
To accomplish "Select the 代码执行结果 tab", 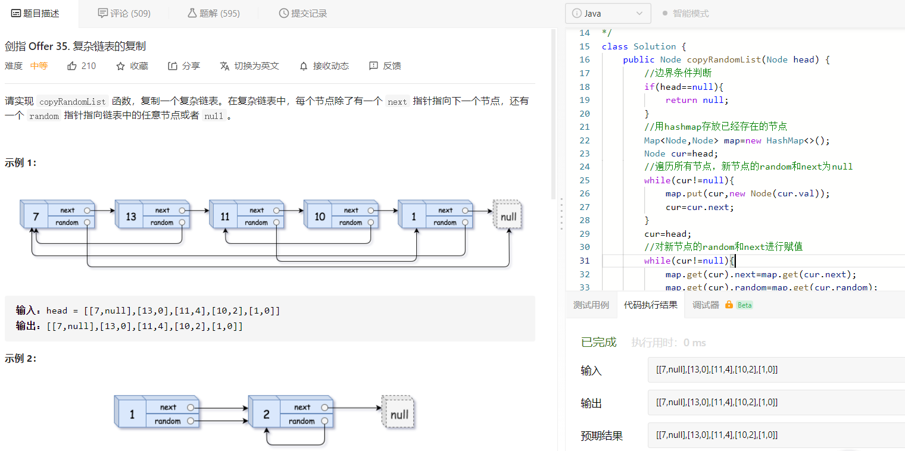I will [x=651, y=305].
